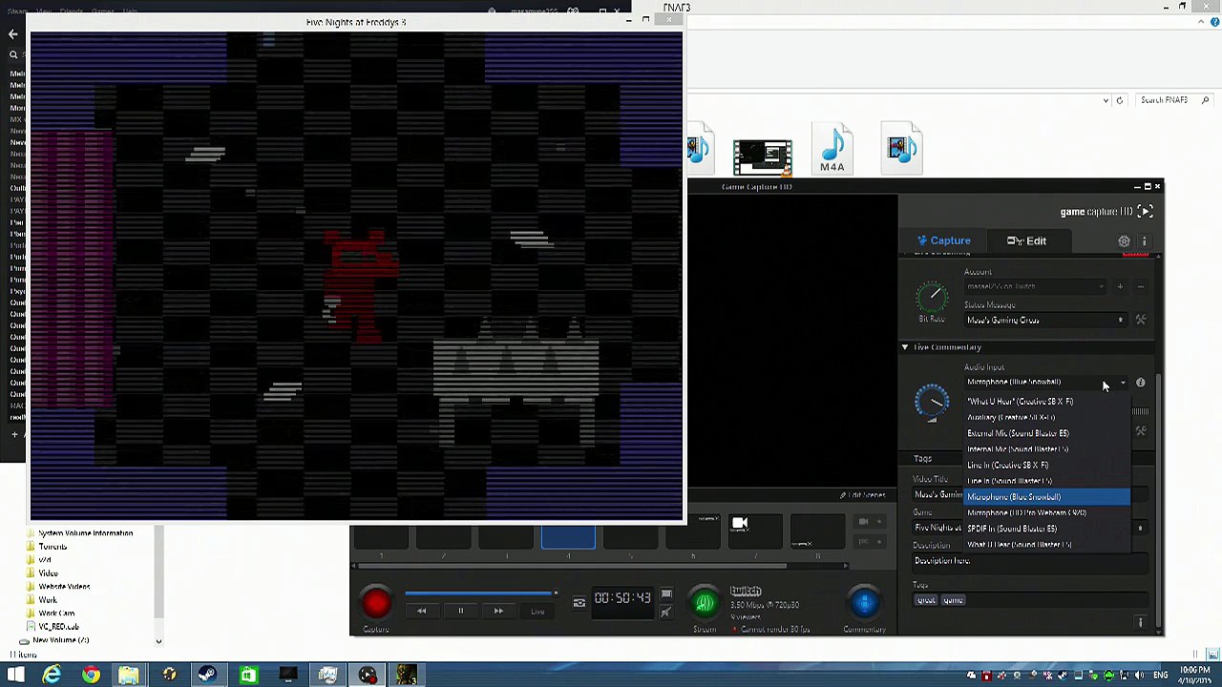The image size is (1222, 687).
Task: Open the M4A audio file in Explorer
Action: coord(832,148)
